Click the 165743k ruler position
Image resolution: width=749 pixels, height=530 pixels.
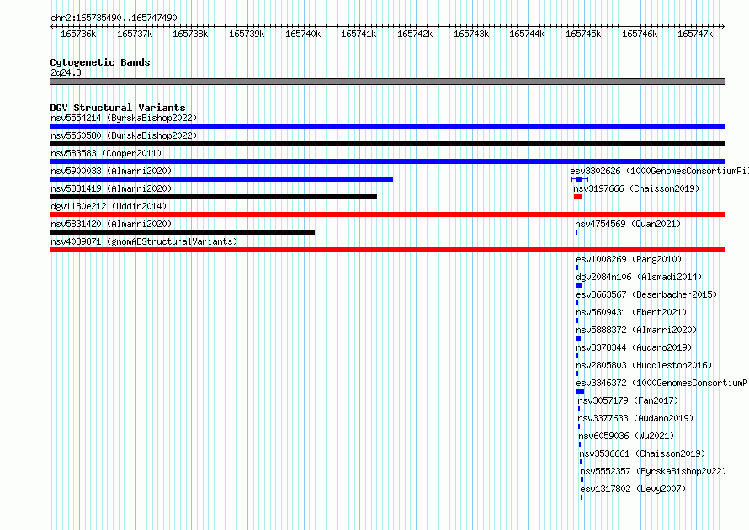click(471, 34)
